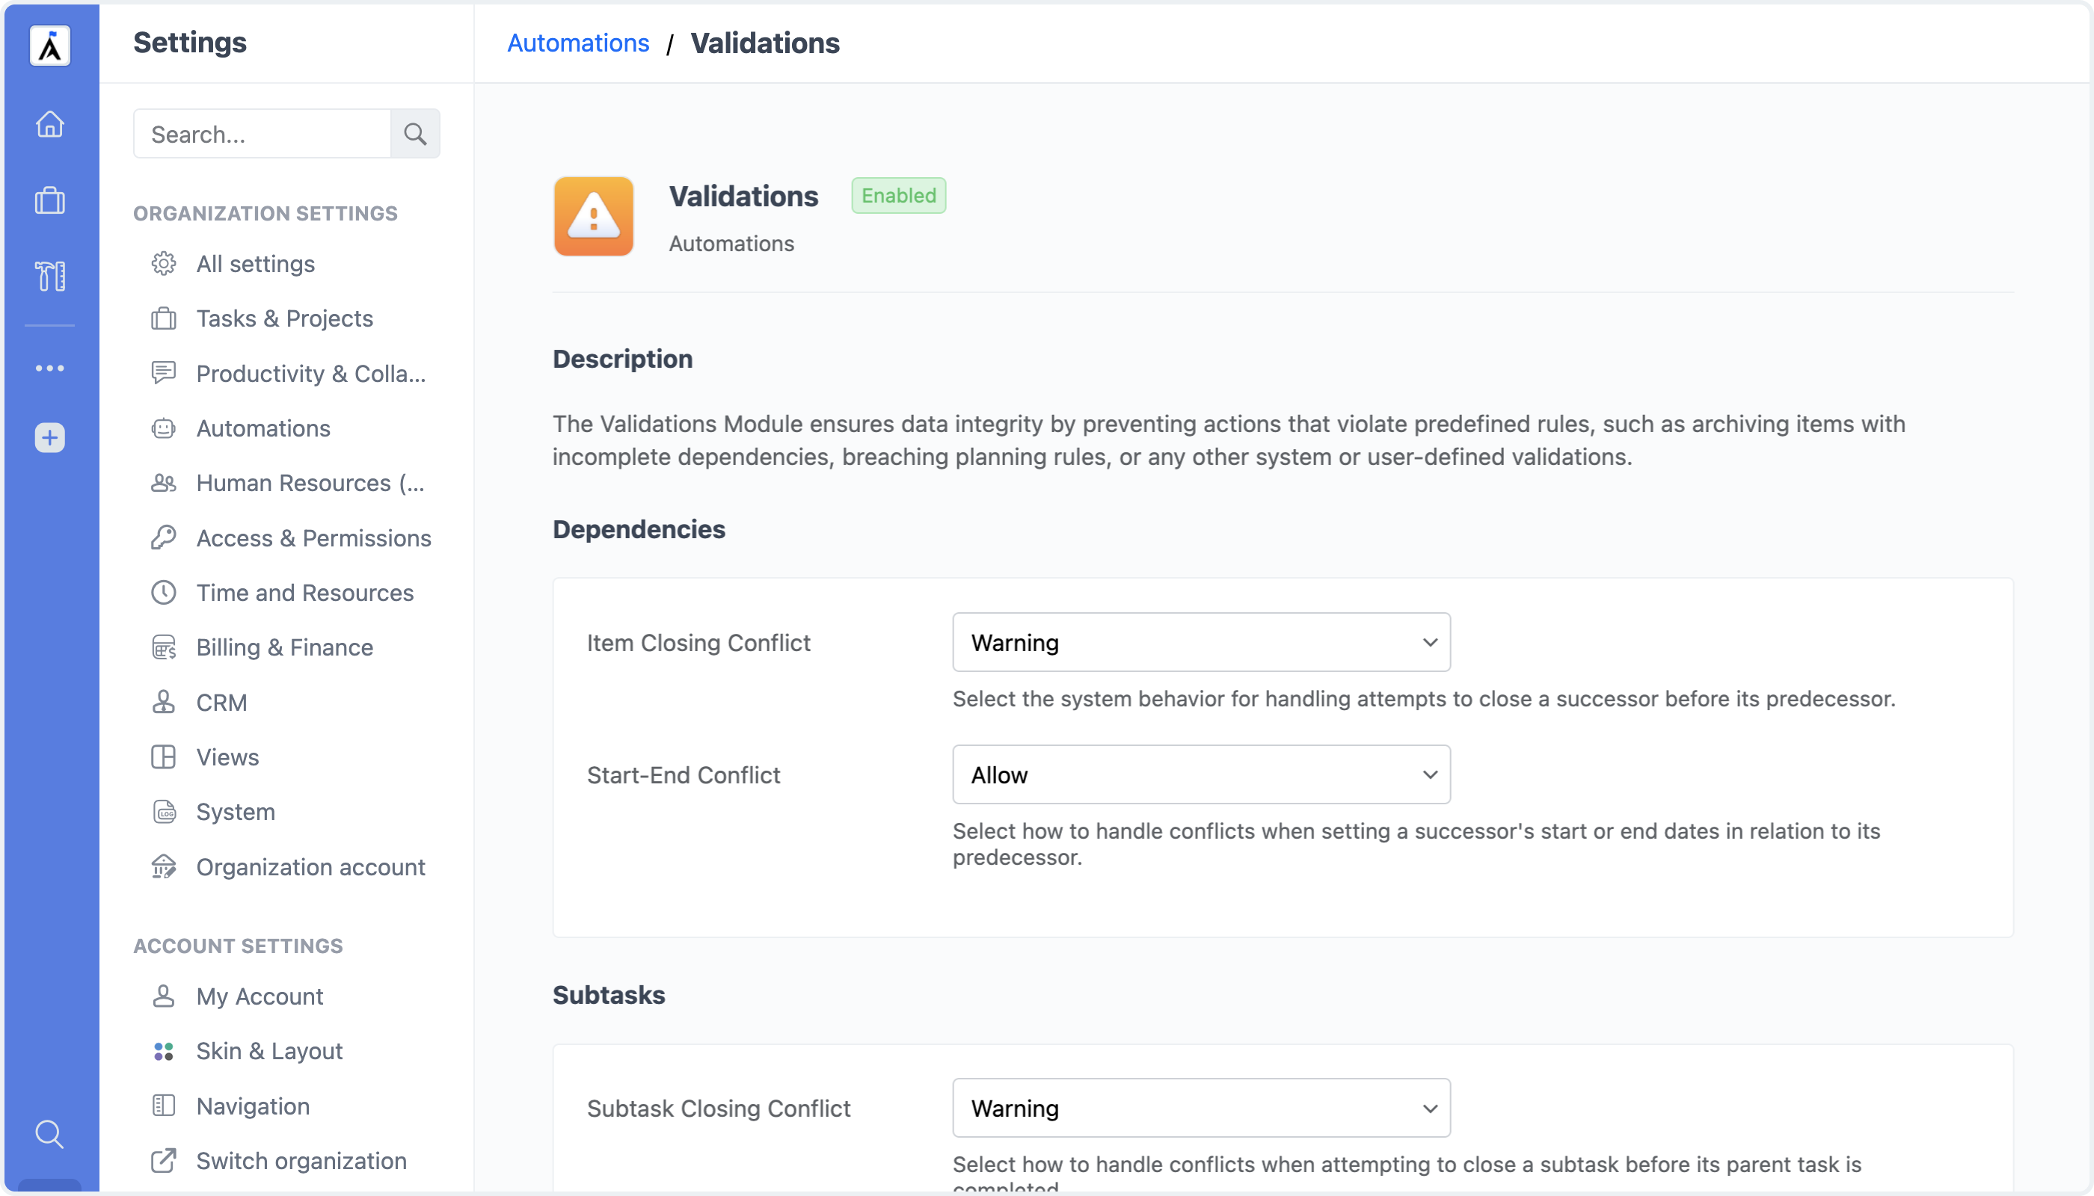The image size is (2094, 1196).
Task: Open the tools icon in left rail
Action: 50,276
